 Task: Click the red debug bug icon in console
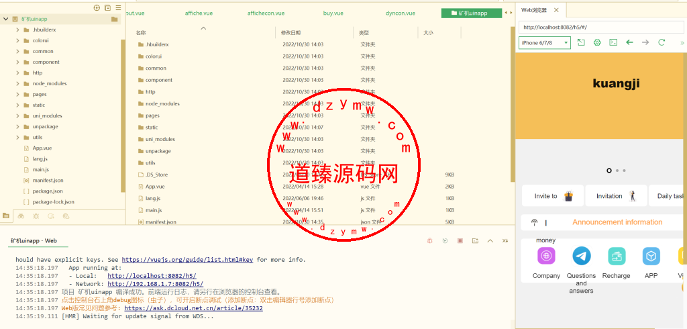point(430,240)
